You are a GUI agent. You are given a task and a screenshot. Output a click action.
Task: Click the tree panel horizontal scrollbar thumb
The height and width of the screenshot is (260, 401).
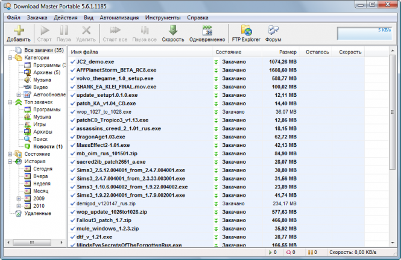click(32, 243)
